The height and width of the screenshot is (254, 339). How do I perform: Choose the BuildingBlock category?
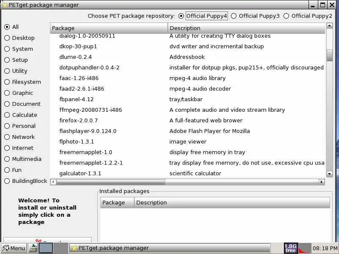[26, 181]
